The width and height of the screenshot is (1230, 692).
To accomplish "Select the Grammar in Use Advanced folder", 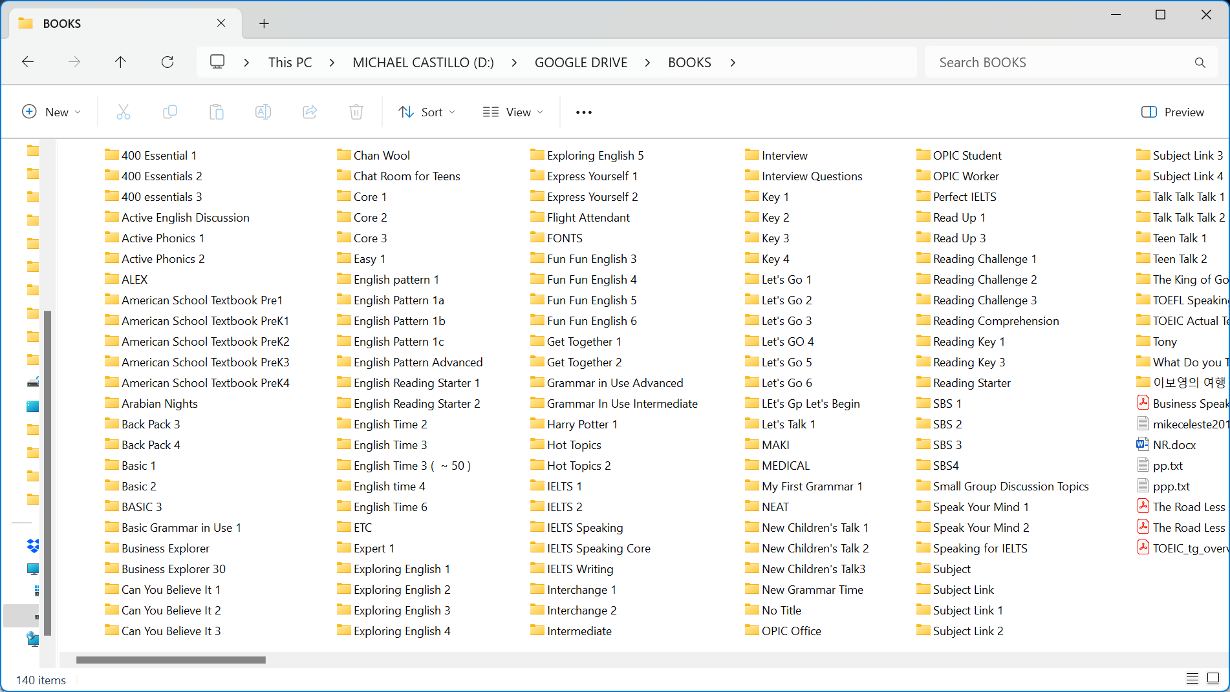I will point(607,383).
